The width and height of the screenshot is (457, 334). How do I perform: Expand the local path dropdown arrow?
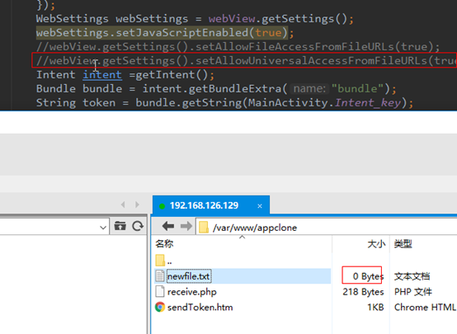pos(103,227)
